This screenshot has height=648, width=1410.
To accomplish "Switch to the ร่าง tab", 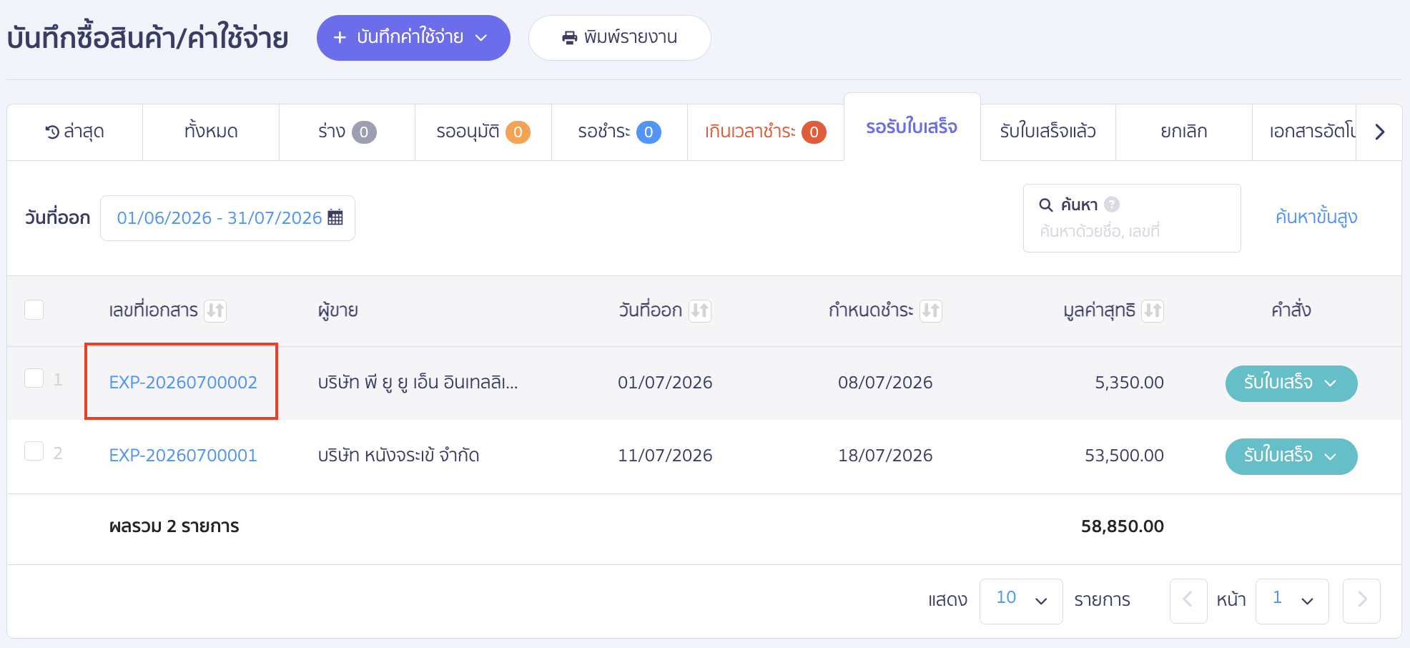I will pos(347,132).
